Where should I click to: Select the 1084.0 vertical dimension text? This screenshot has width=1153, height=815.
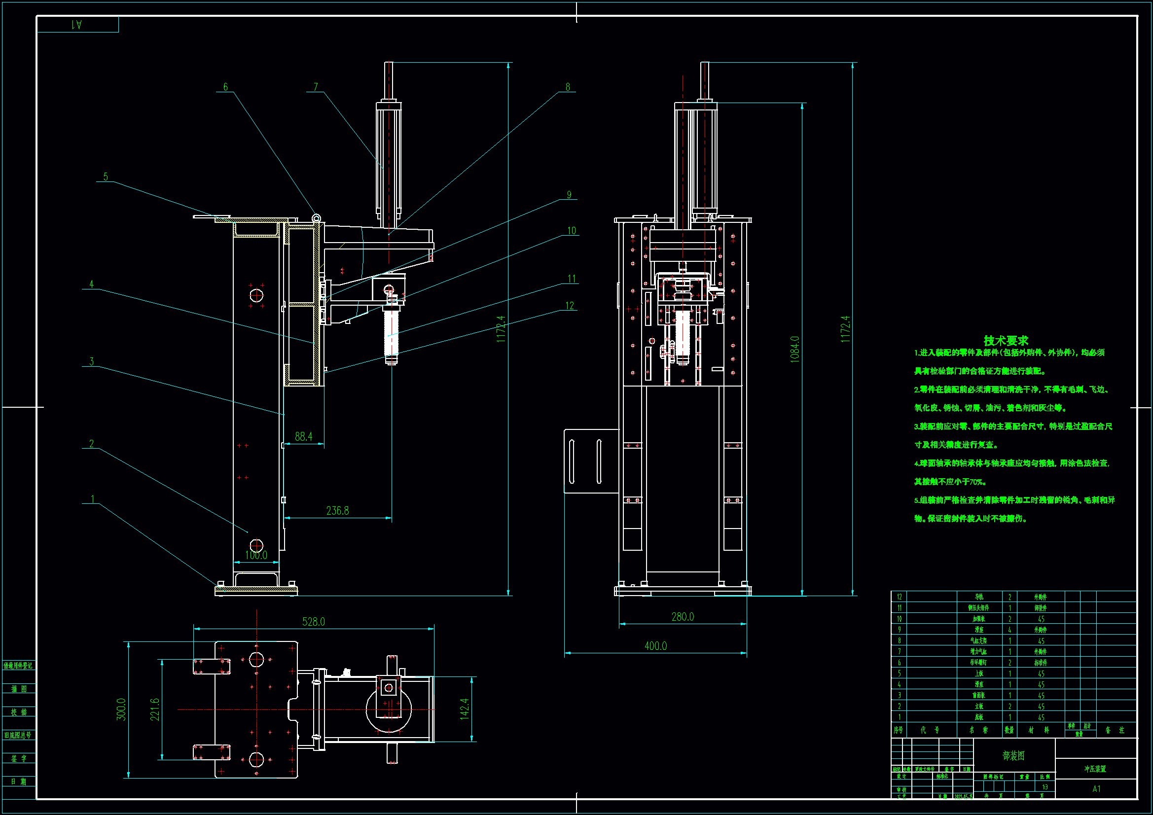click(794, 349)
